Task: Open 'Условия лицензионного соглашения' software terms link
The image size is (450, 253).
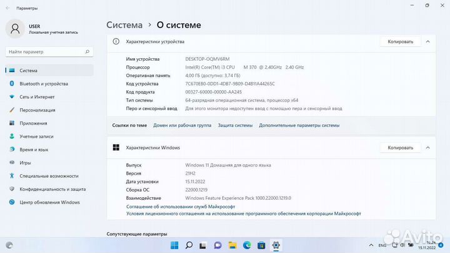Action: click(244, 214)
